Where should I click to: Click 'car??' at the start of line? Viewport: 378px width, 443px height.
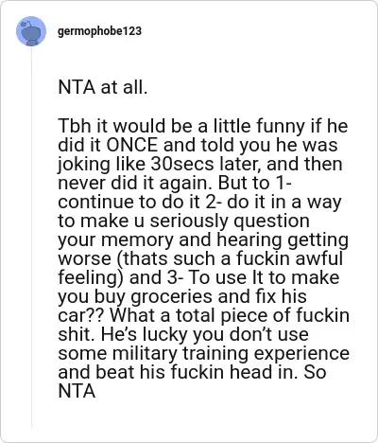[81, 315]
